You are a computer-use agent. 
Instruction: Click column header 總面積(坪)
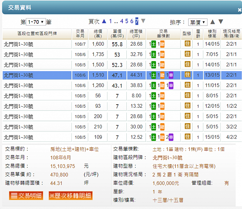(x=136, y=34)
